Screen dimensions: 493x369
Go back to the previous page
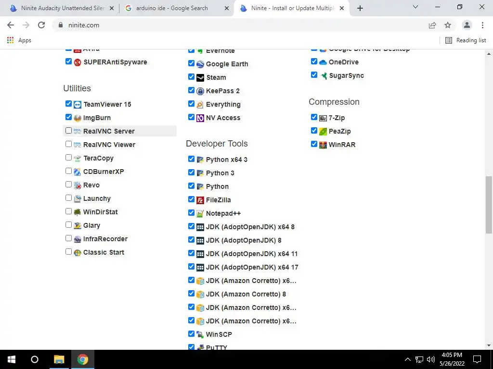(x=11, y=25)
